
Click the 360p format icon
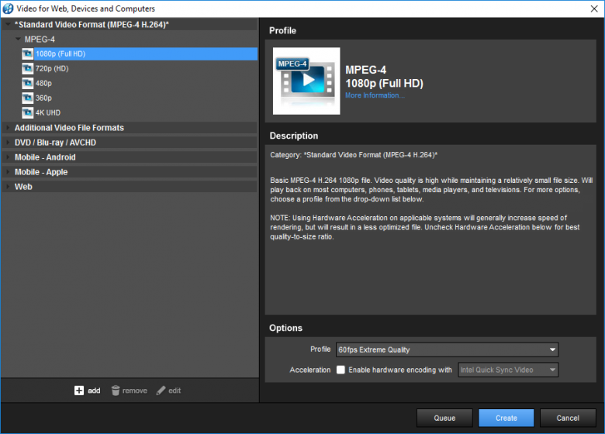tap(27, 98)
